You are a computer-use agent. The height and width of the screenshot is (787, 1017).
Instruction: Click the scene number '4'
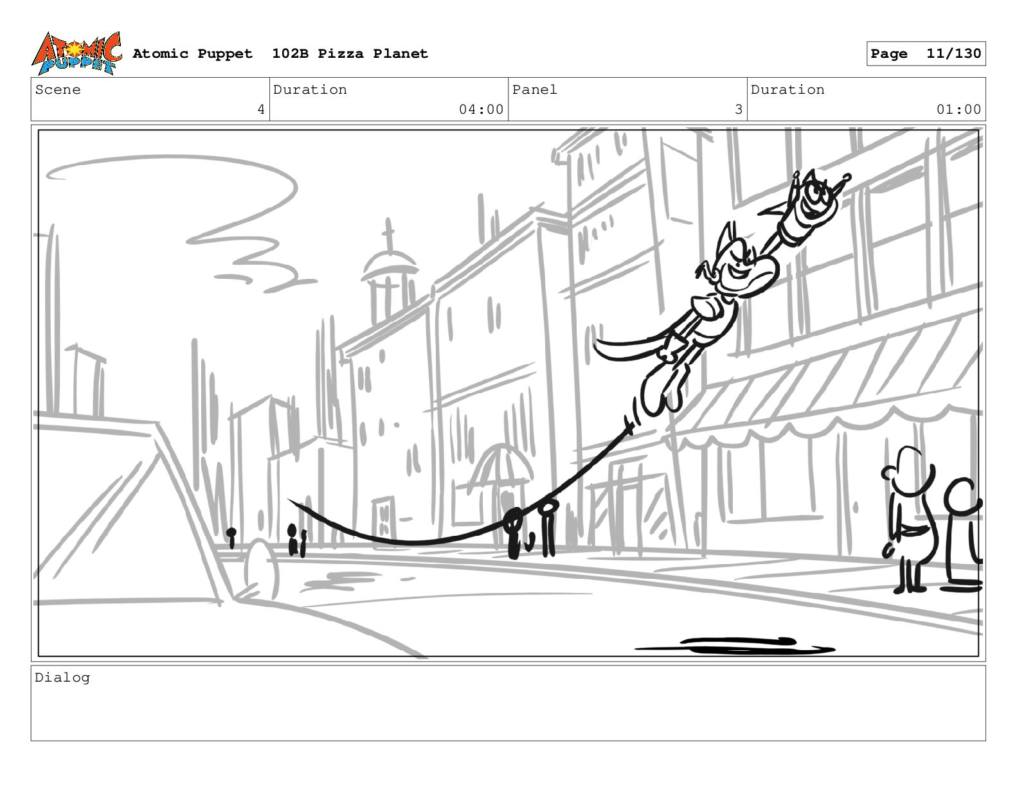click(261, 110)
